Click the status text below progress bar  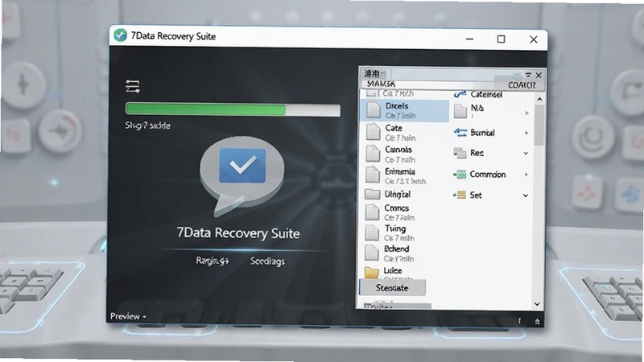click(147, 125)
